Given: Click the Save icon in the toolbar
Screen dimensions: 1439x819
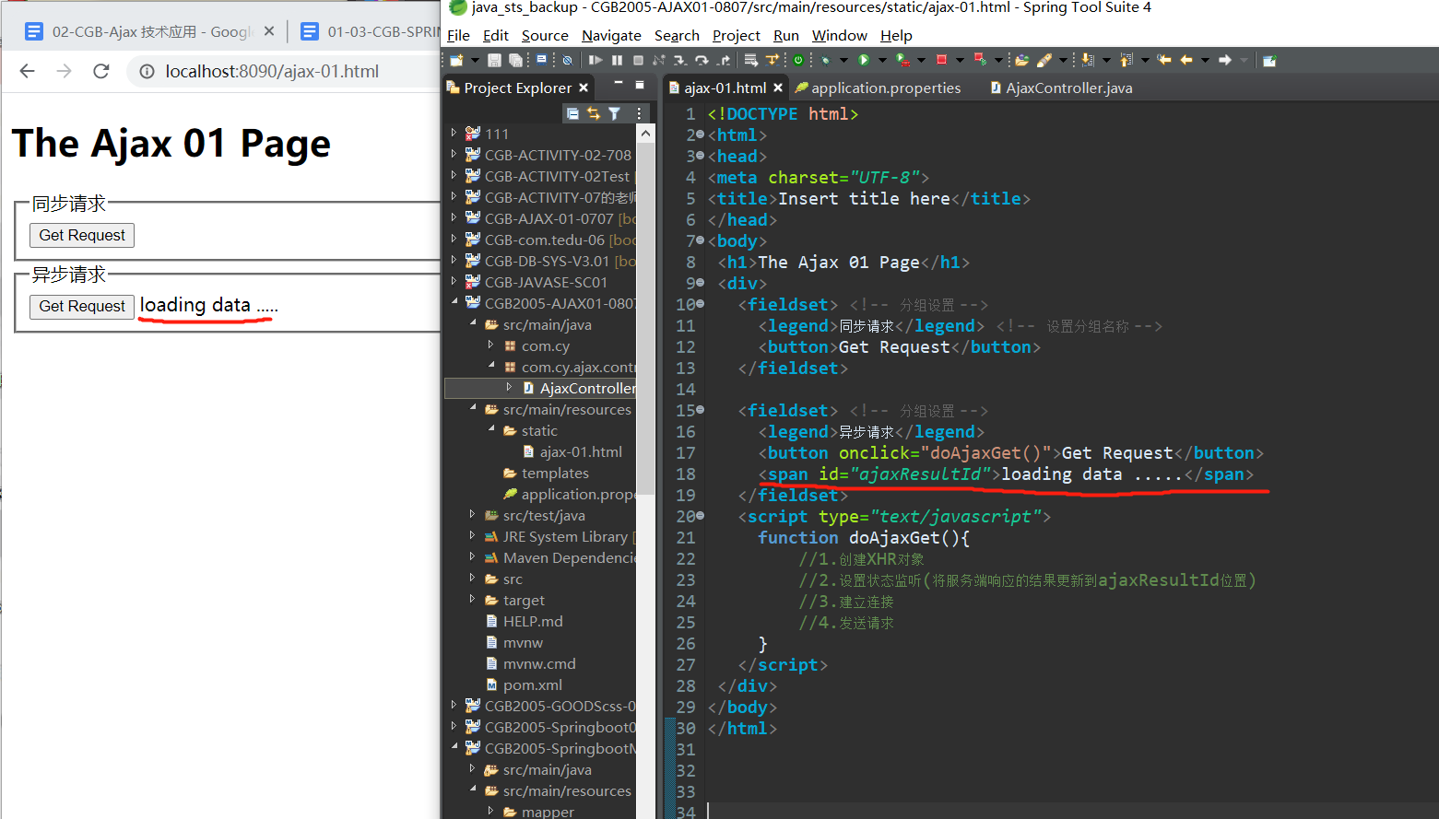Looking at the screenshot, I should click(x=494, y=60).
